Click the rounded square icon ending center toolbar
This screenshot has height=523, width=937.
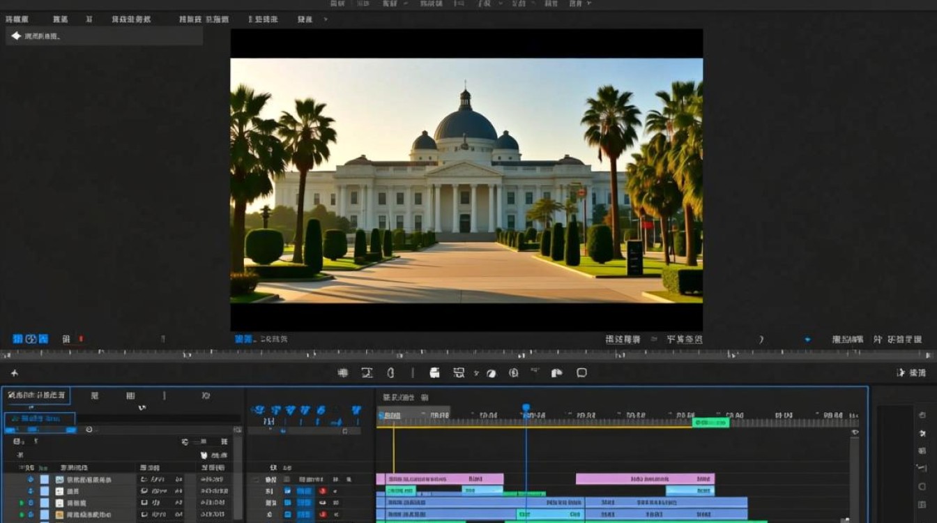581,373
